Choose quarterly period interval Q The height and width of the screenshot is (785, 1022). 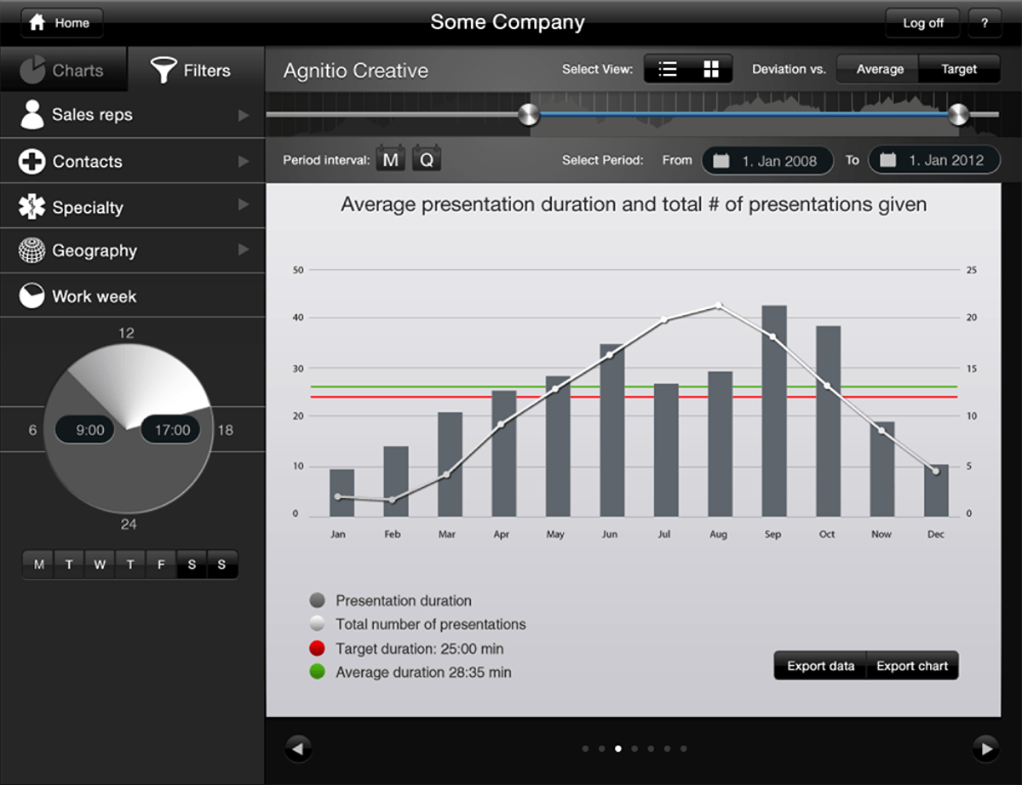(x=427, y=159)
